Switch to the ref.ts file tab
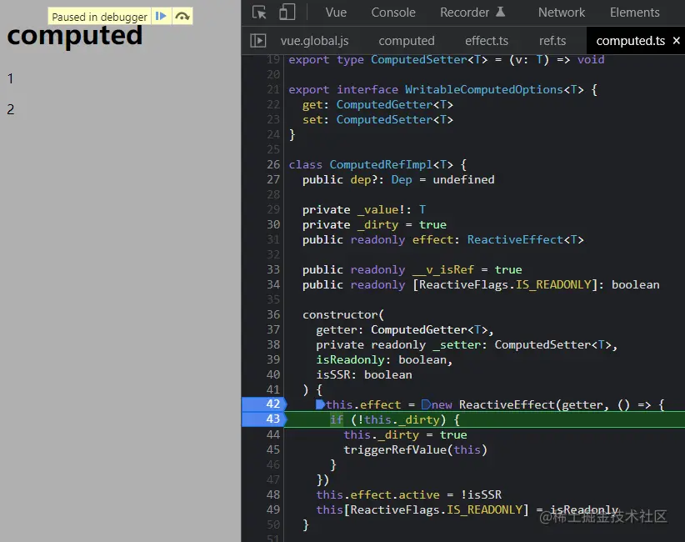Viewport: 685px width, 542px height. [x=552, y=41]
